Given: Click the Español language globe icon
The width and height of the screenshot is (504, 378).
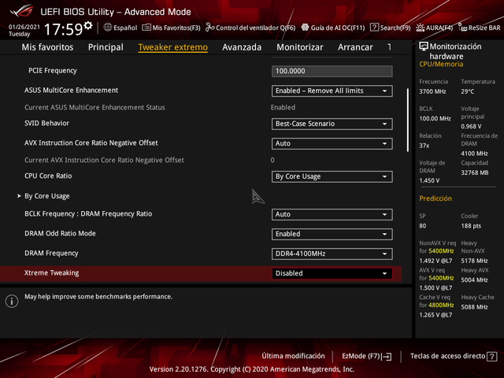Looking at the screenshot, I should (x=108, y=28).
